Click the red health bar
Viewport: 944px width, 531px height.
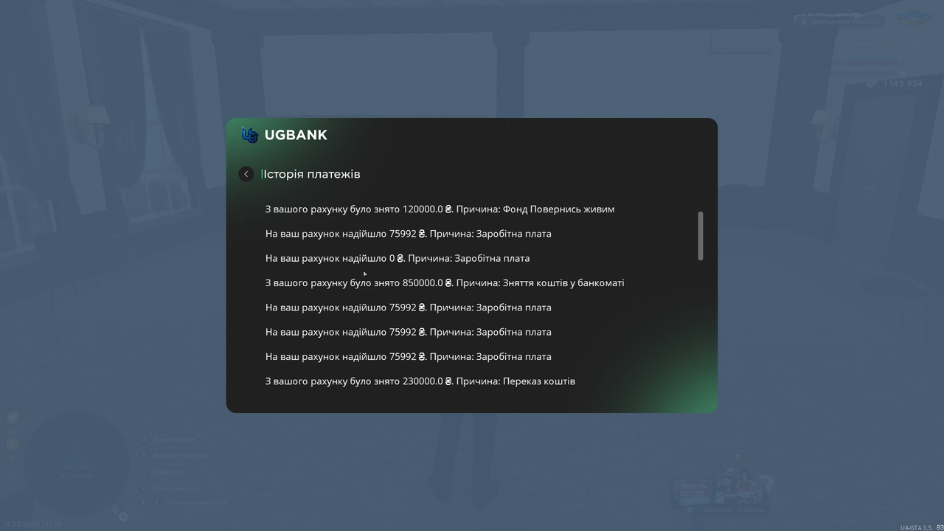[870, 65]
